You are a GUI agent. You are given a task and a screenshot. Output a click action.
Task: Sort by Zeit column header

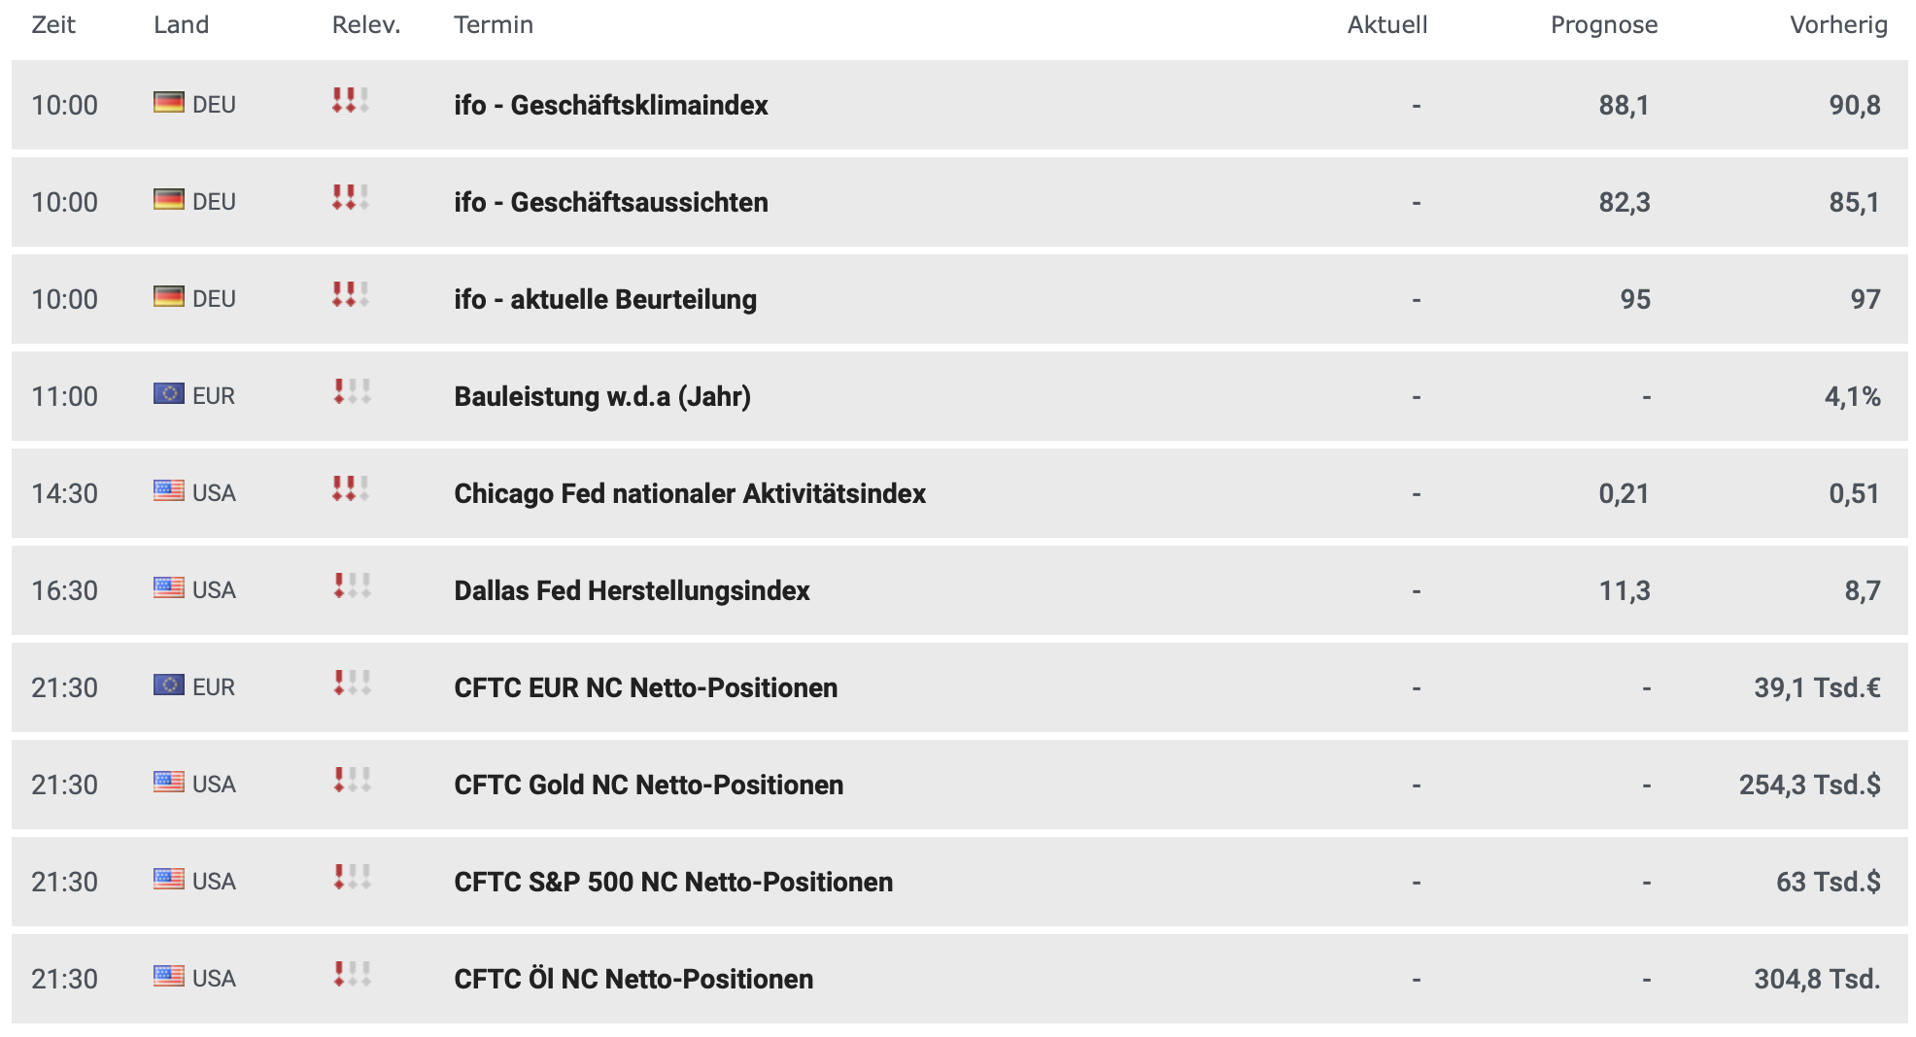click(x=53, y=25)
